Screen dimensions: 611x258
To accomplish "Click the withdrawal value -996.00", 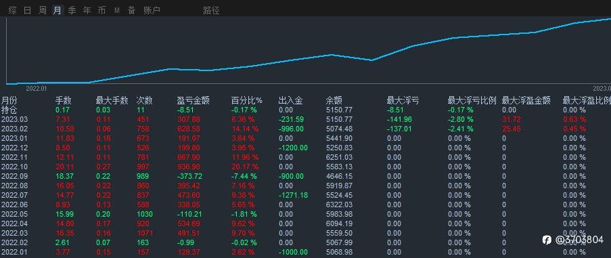I will pyautogui.click(x=292, y=129).
